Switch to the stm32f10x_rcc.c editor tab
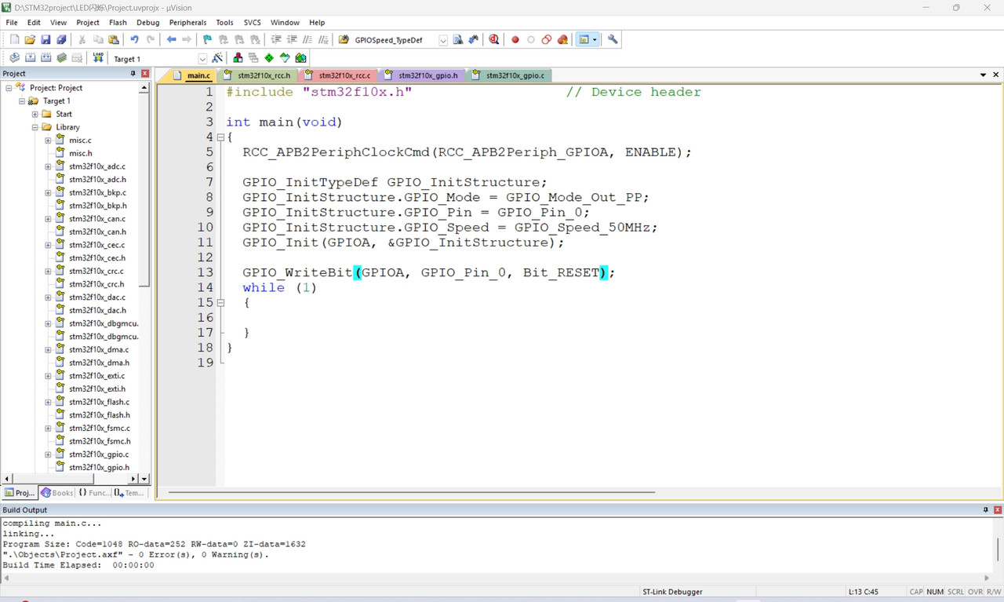1004x602 pixels. (339, 75)
